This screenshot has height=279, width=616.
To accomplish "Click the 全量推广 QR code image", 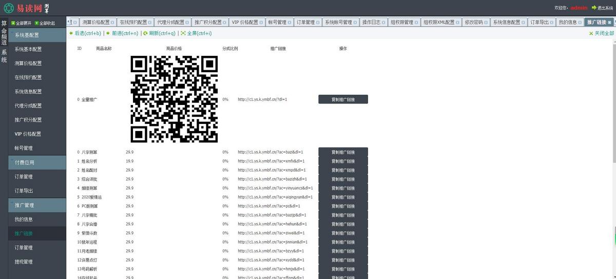I will [x=173, y=99].
